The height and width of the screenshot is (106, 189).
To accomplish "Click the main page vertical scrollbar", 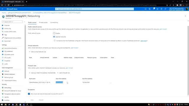I will point(188,60).
